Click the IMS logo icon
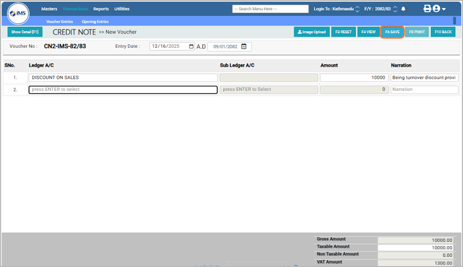Viewport: 463px width, 267px height. click(x=18, y=13)
